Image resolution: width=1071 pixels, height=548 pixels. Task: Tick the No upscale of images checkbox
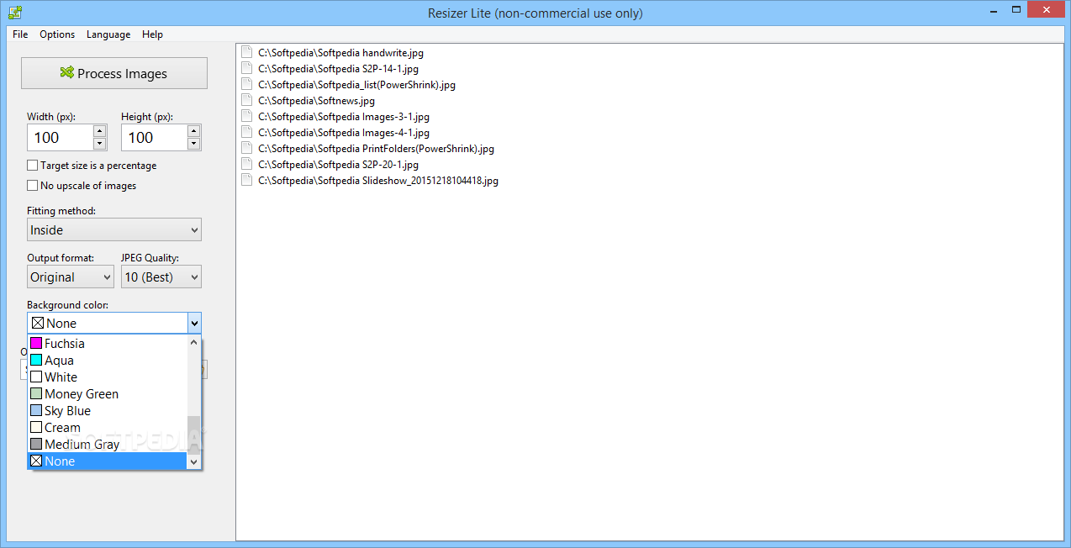[x=33, y=186]
